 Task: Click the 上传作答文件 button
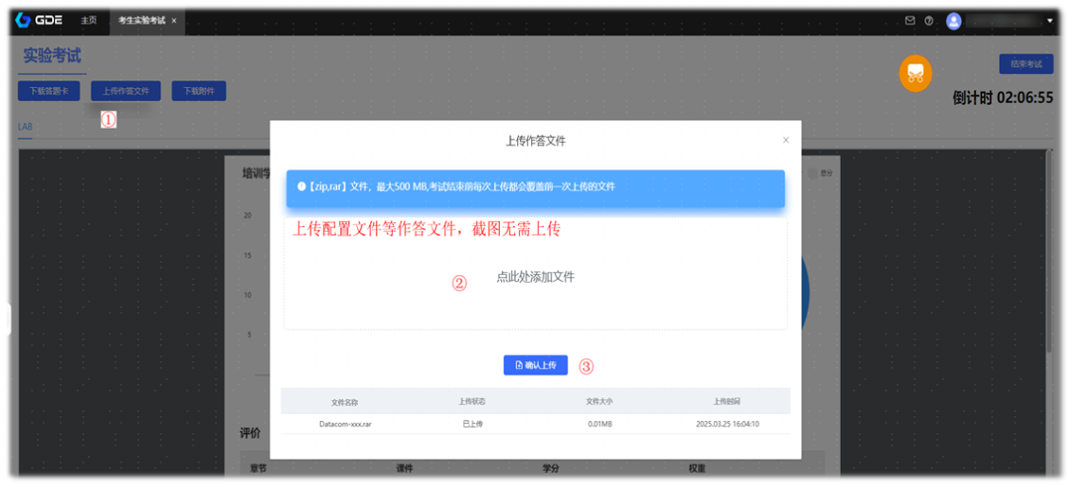pos(126,92)
